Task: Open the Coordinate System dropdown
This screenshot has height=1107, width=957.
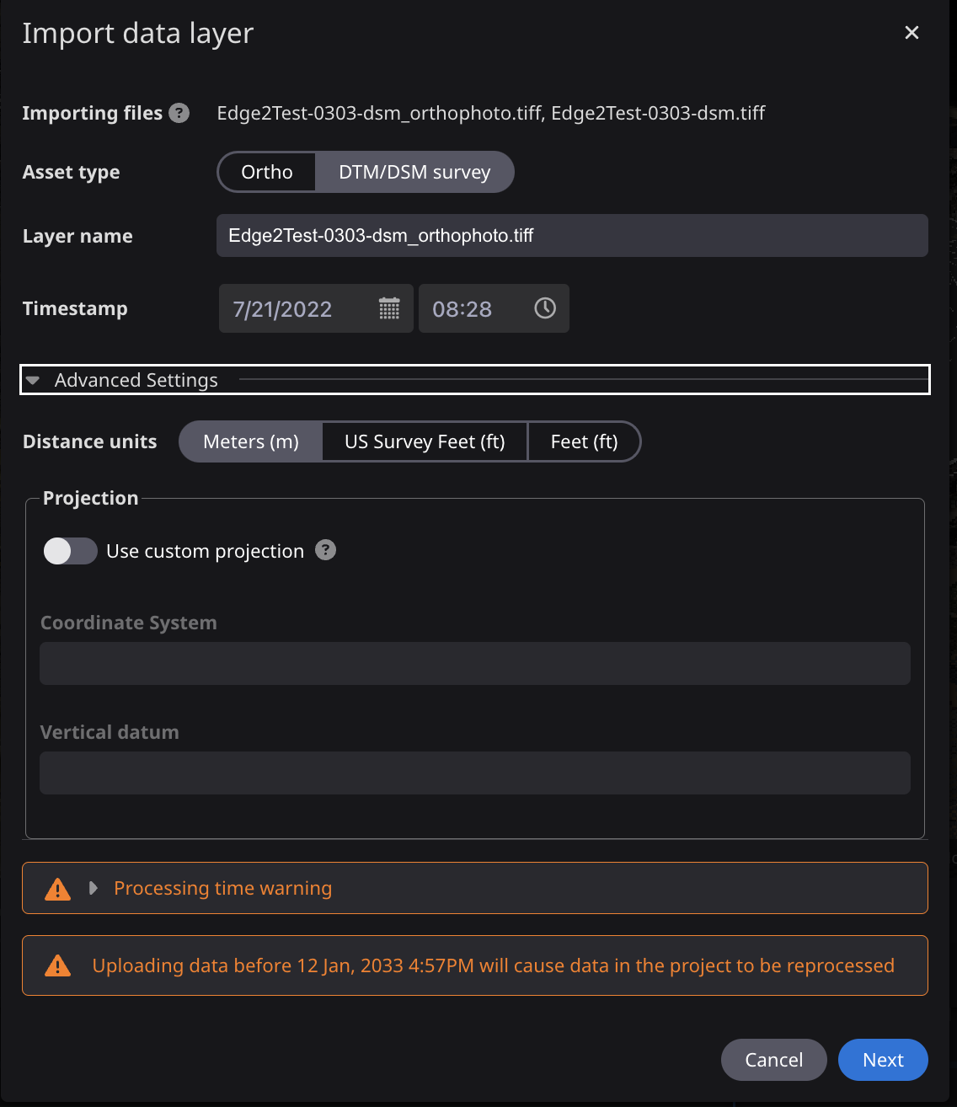Action: 474,663
